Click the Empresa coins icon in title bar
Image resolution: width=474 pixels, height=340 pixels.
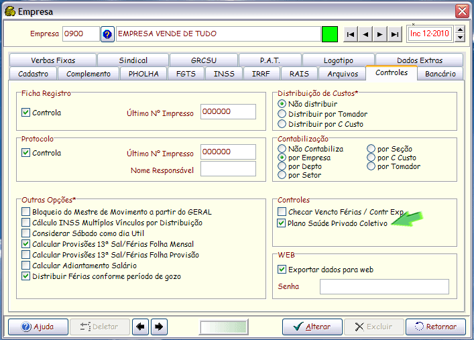coord(10,11)
